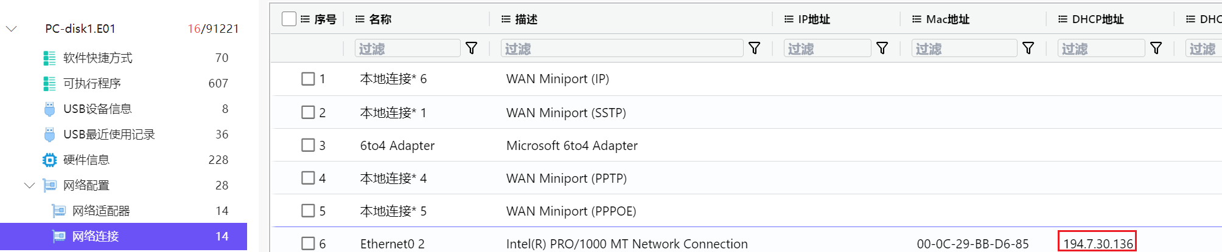Click filter funnel icon for 名称 column
The width and height of the screenshot is (1222, 252).
pos(472,48)
